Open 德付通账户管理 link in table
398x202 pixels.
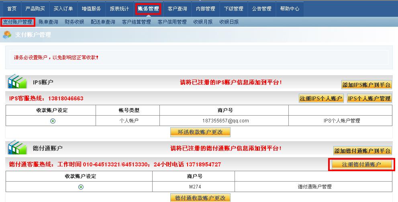(x=314, y=187)
